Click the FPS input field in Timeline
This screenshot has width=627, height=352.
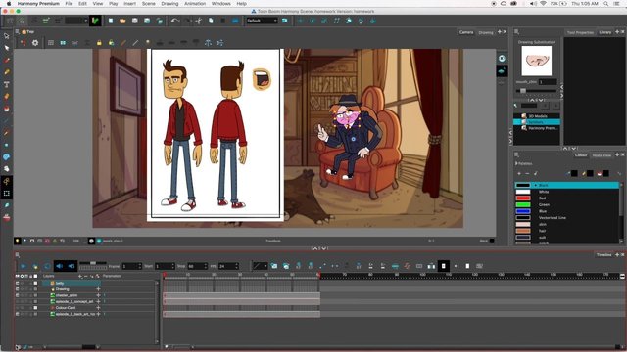click(x=228, y=266)
